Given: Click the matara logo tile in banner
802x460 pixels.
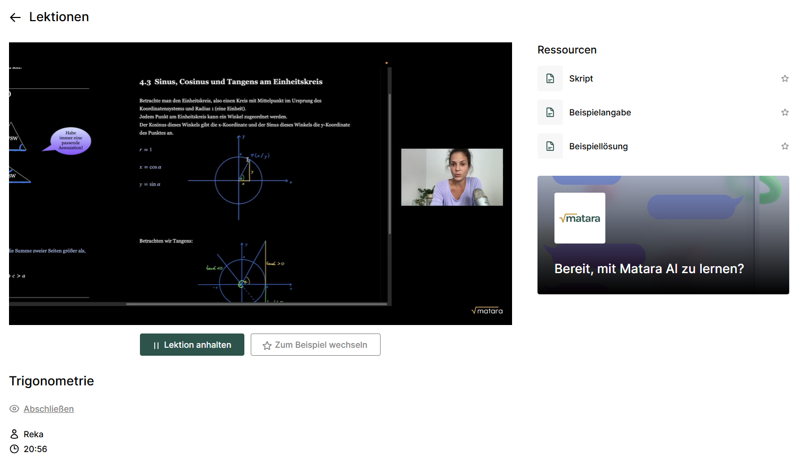Looking at the screenshot, I should point(580,218).
